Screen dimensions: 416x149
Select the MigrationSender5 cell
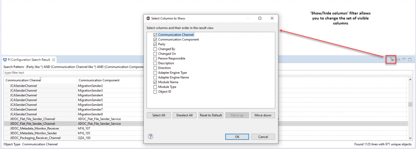pyautogui.click(x=90, y=100)
